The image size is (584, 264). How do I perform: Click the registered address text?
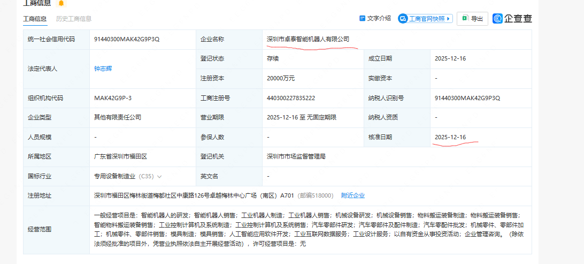(195, 195)
